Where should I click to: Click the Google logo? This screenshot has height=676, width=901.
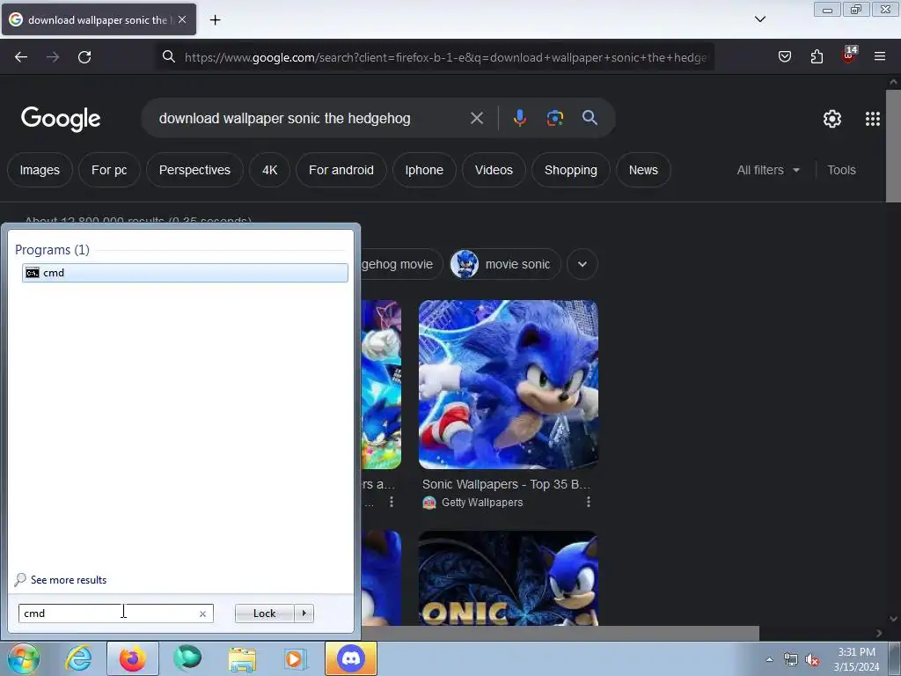point(61,119)
